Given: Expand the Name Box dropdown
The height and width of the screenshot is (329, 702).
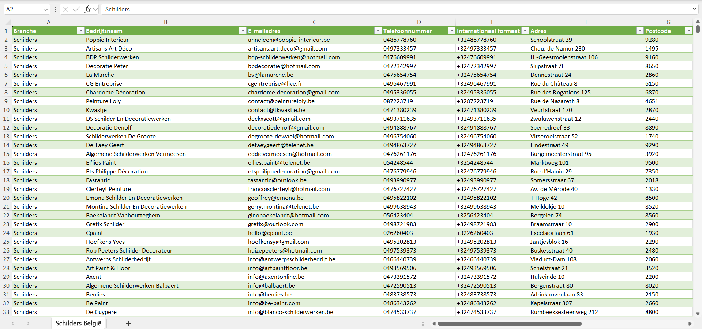Looking at the screenshot, I should click(x=45, y=10).
